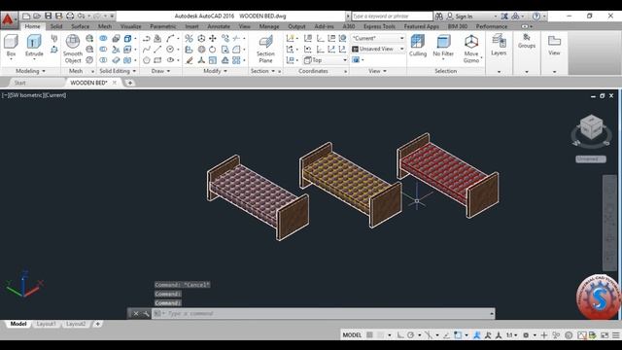This screenshot has height=350, width=622.
Task: Click Sign In to Autodesk account
Action: click(464, 17)
